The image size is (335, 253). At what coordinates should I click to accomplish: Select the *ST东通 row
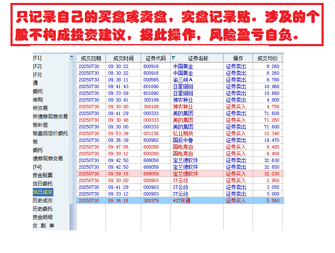pyautogui.click(x=180, y=201)
